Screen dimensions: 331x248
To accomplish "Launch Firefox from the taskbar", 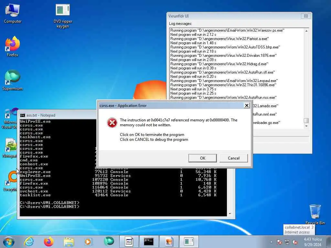I will [x=48, y=242].
